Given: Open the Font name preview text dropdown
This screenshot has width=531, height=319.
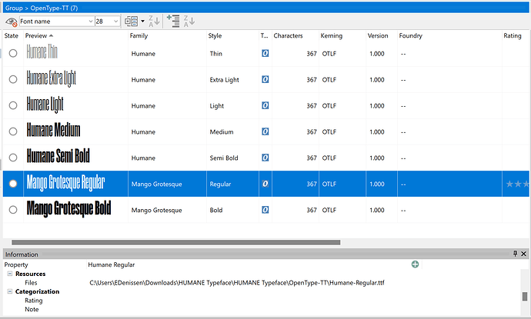Looking at the screenshot, I should click(x=88, y=22).
